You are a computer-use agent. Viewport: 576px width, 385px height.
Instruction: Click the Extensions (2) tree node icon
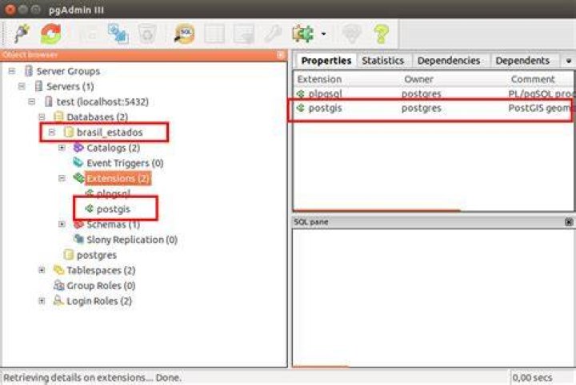coord(78,178)
